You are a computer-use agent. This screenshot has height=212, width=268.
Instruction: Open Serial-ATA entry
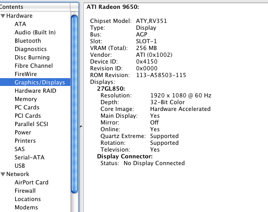click(30, 157)
